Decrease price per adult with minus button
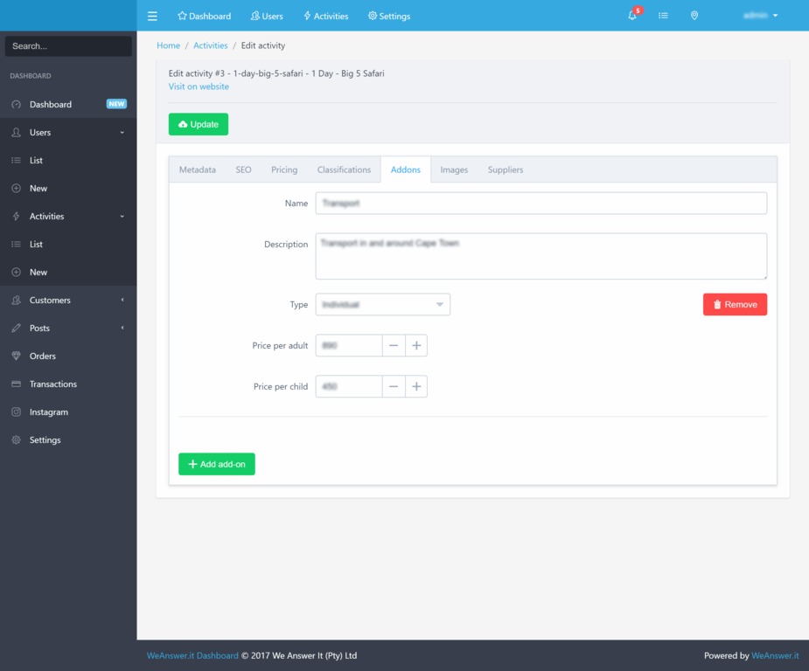 pos(394,346)
